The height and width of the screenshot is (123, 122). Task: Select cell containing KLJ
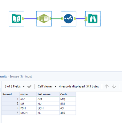[48, 104]
